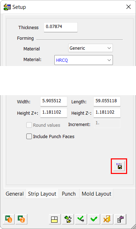Image resolution: width=136 pixels, height=229 pixels.
Task: Click the save settings floppy disk icon
Action: point(119,166)
